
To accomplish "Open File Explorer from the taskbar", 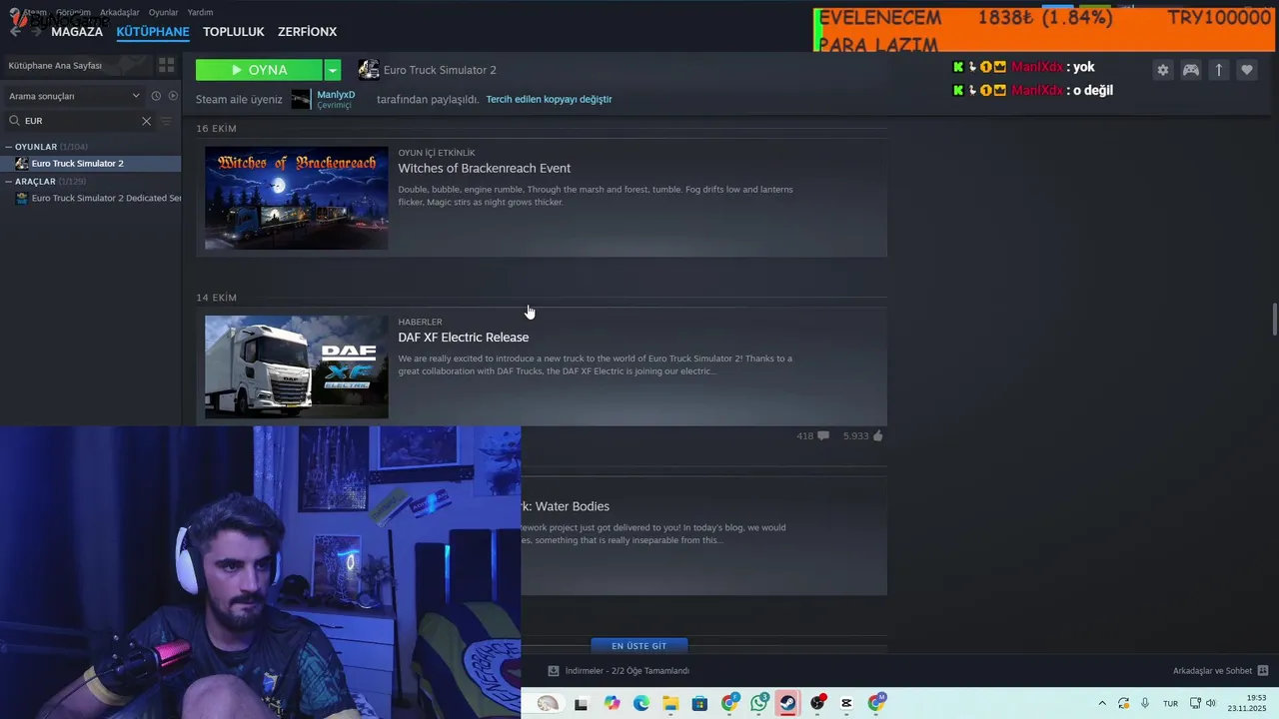I will click(670, 703).
